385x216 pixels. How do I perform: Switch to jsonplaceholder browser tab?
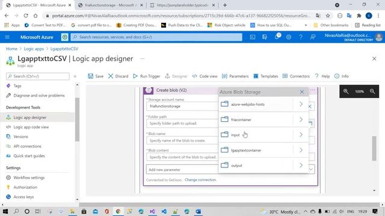point(182,5)
